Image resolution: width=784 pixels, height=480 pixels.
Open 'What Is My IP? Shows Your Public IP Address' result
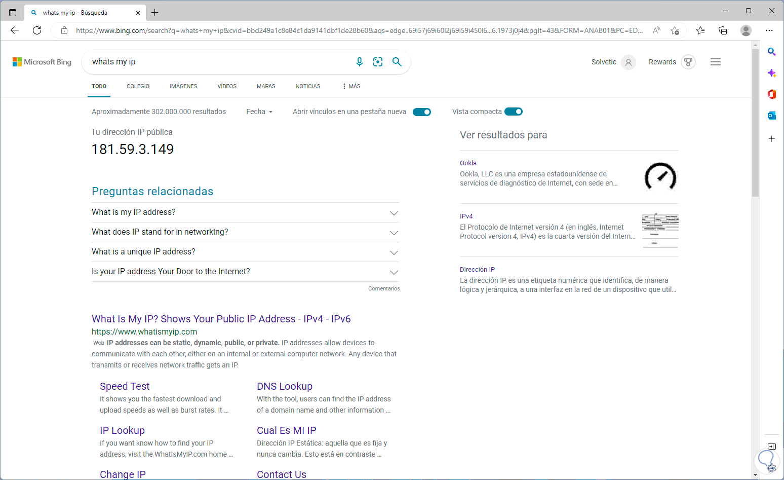221,319
